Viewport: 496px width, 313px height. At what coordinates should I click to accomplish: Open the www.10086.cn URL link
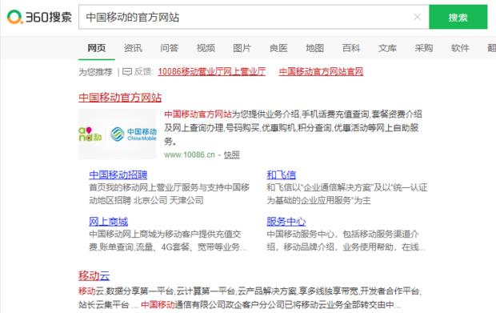190,154
